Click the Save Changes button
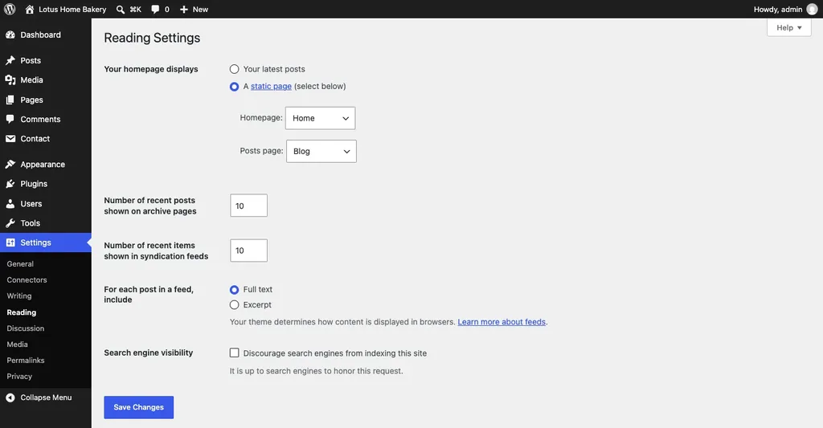 click(138, 407)
